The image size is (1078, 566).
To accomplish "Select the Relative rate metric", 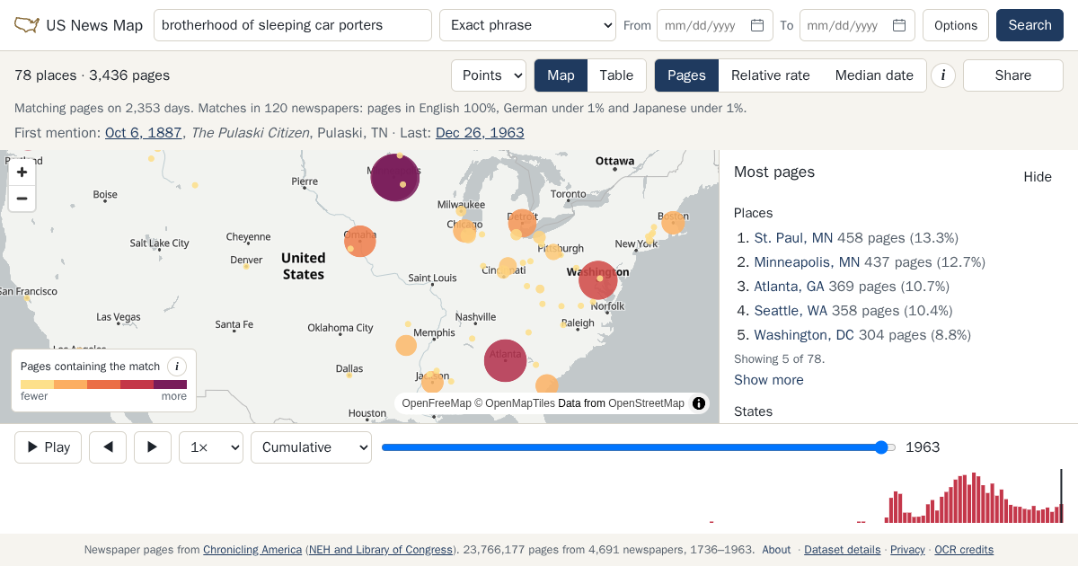I will (x=771, y=75).
